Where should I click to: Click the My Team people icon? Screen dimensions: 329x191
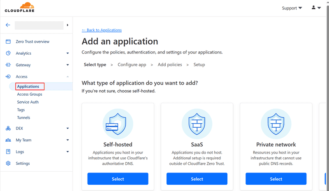pos(8,140)
